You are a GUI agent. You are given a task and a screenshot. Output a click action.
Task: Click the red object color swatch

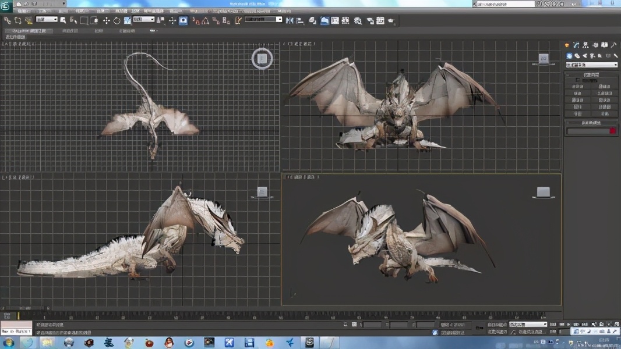613,131
